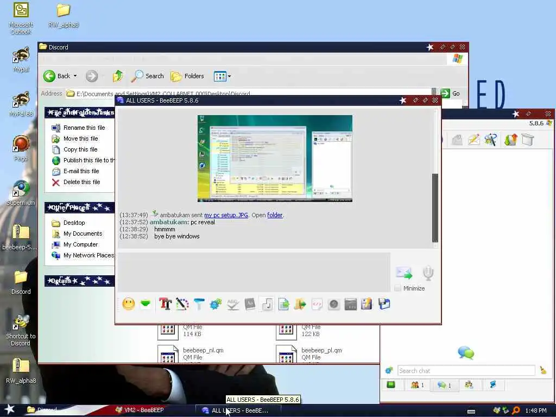Go Back in the Discord Explorer window
Screen dimensions: 556x417
pyautogui.click(x=56, y=76)
